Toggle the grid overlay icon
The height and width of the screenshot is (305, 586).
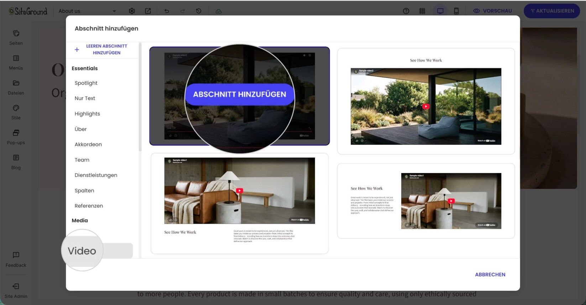tap(422, 11)
